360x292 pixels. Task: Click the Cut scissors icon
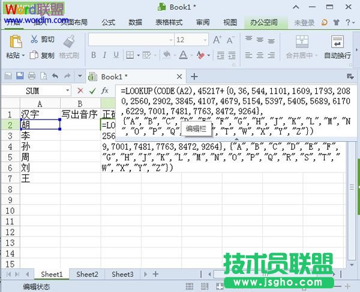[34, 39]
